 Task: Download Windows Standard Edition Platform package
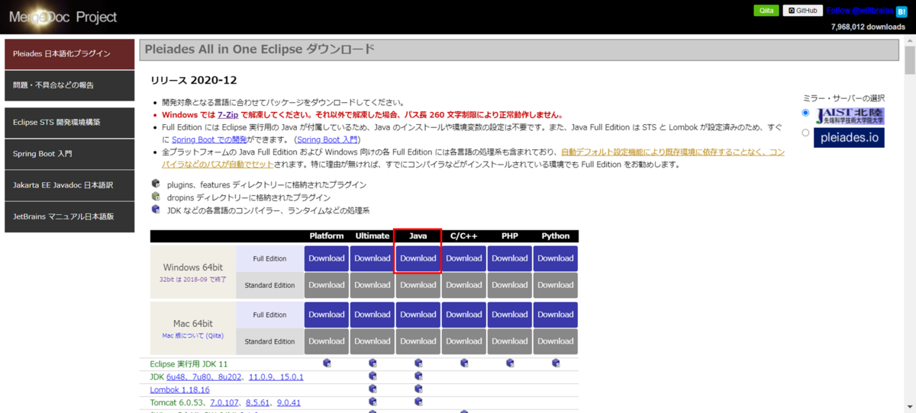click(x=327, y=285)
